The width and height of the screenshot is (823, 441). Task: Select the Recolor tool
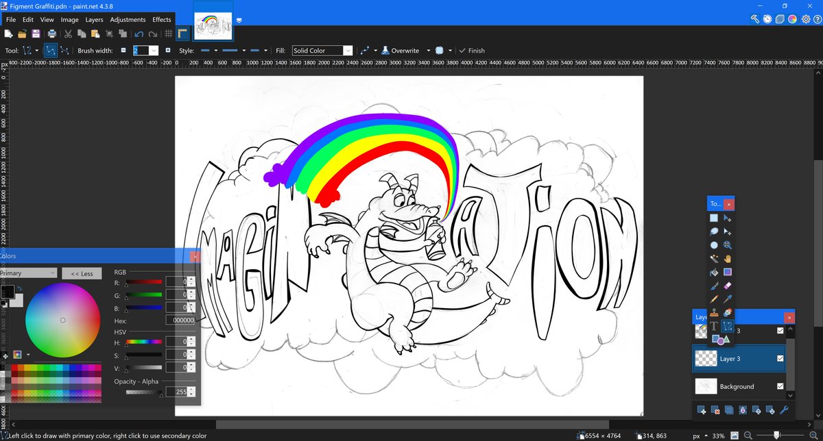click(x=728, y=312)
